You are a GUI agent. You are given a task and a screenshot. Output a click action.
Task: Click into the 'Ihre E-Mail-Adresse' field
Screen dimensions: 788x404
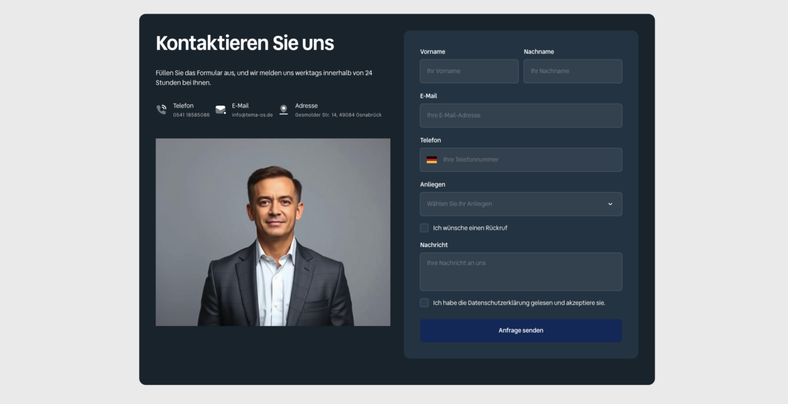click(x=521, y=115)
